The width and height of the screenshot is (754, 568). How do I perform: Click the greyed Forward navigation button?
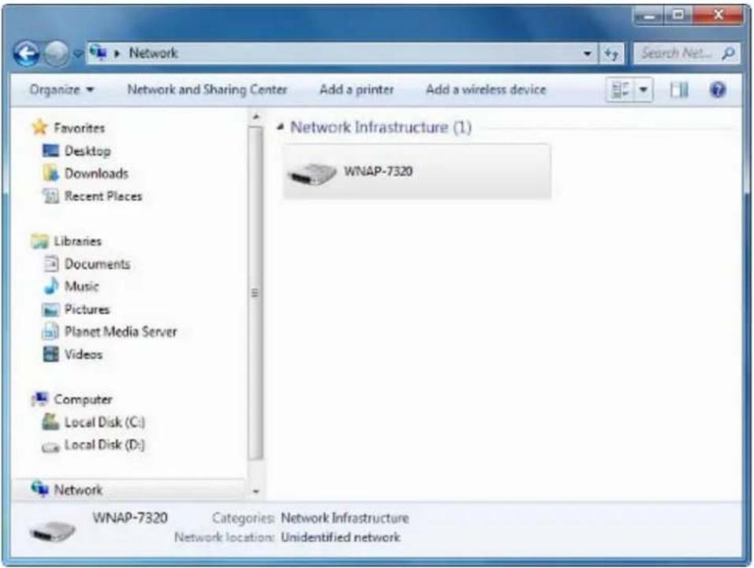(57, 54)
